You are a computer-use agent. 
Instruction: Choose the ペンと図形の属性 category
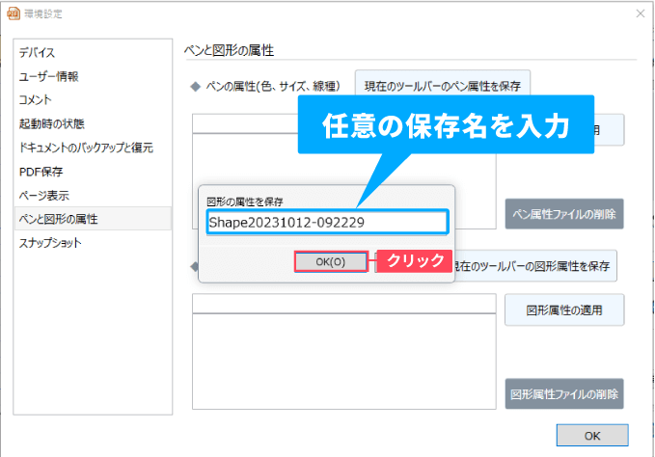[x=58, y=219]
